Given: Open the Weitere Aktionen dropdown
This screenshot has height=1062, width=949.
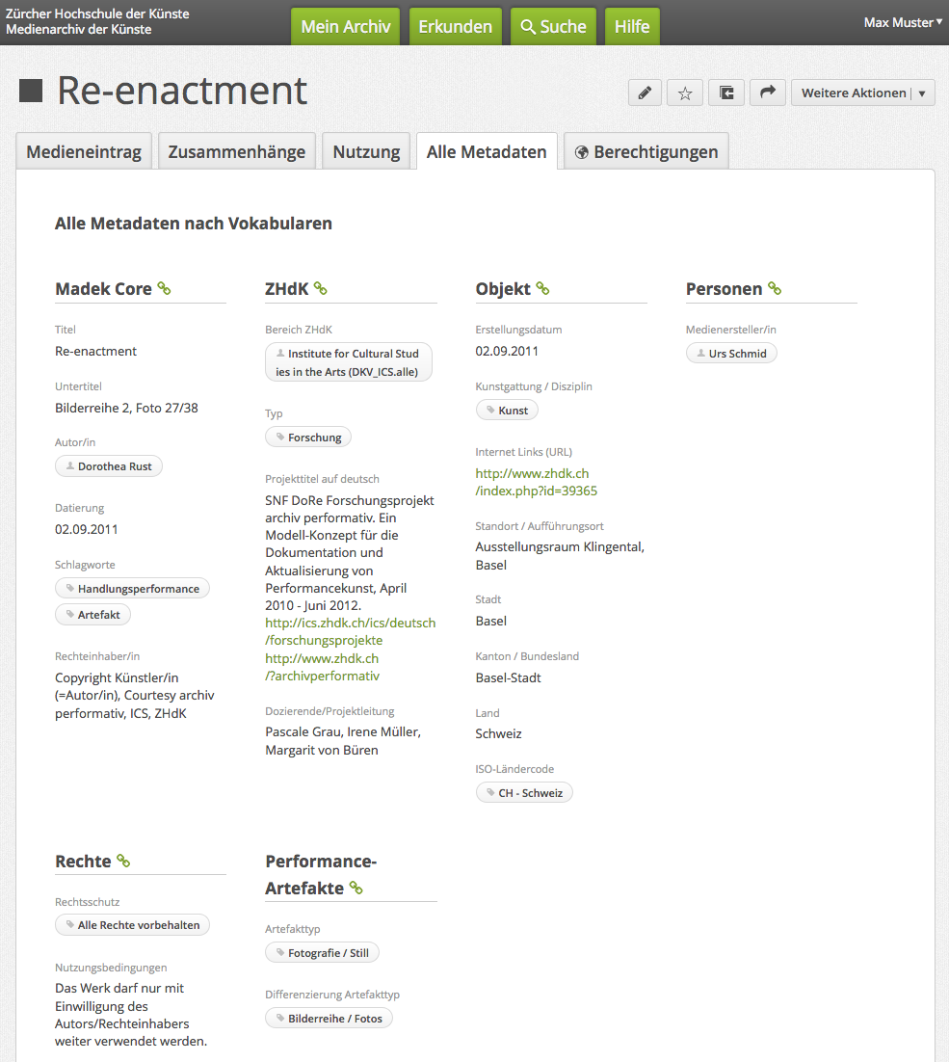Looking at the screenshot, I should coord(862,93).
